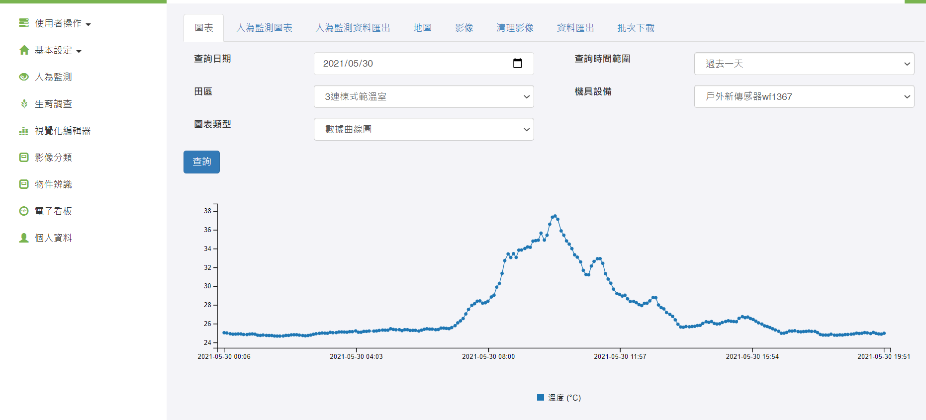The width and height of the screenshot is (926, 420).
Task: Click the 使用者操作 sidebar icon
Action: [x=24, y=23]
